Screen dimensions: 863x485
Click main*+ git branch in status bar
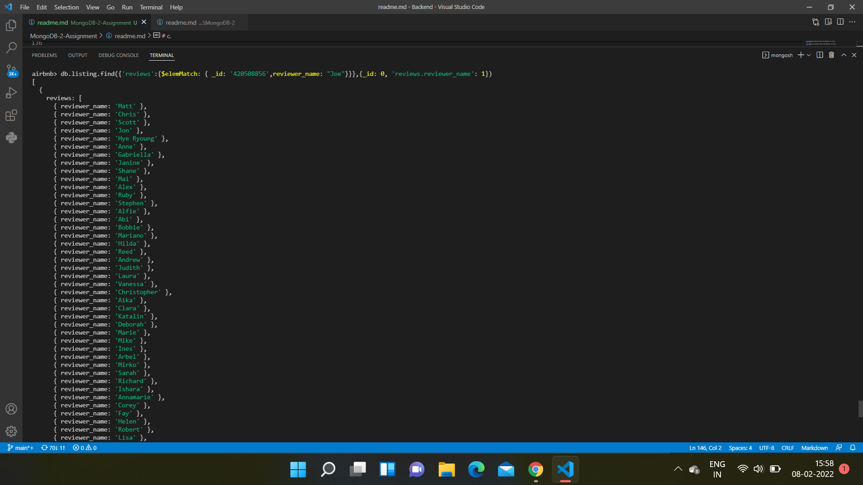(21, 448)
